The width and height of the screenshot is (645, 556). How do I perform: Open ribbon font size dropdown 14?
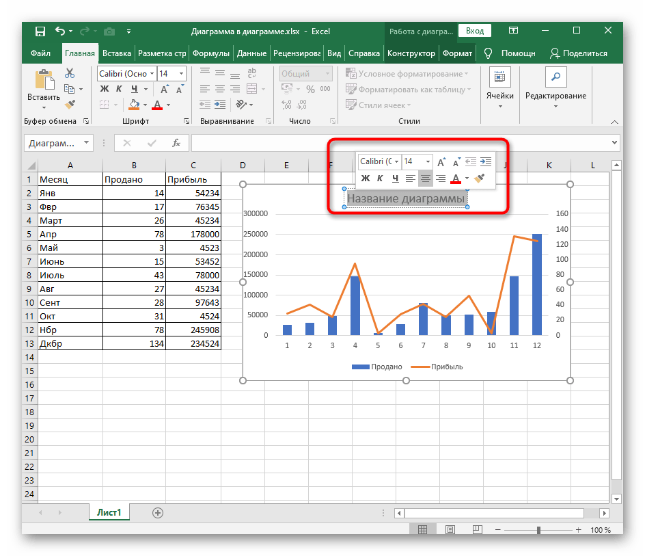(x=181, y=74)
